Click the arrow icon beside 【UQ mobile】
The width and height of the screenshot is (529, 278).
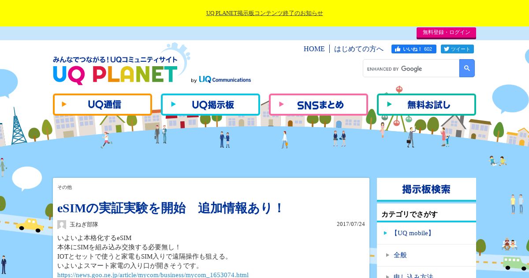pyautogui.click(x=385, y=233)
